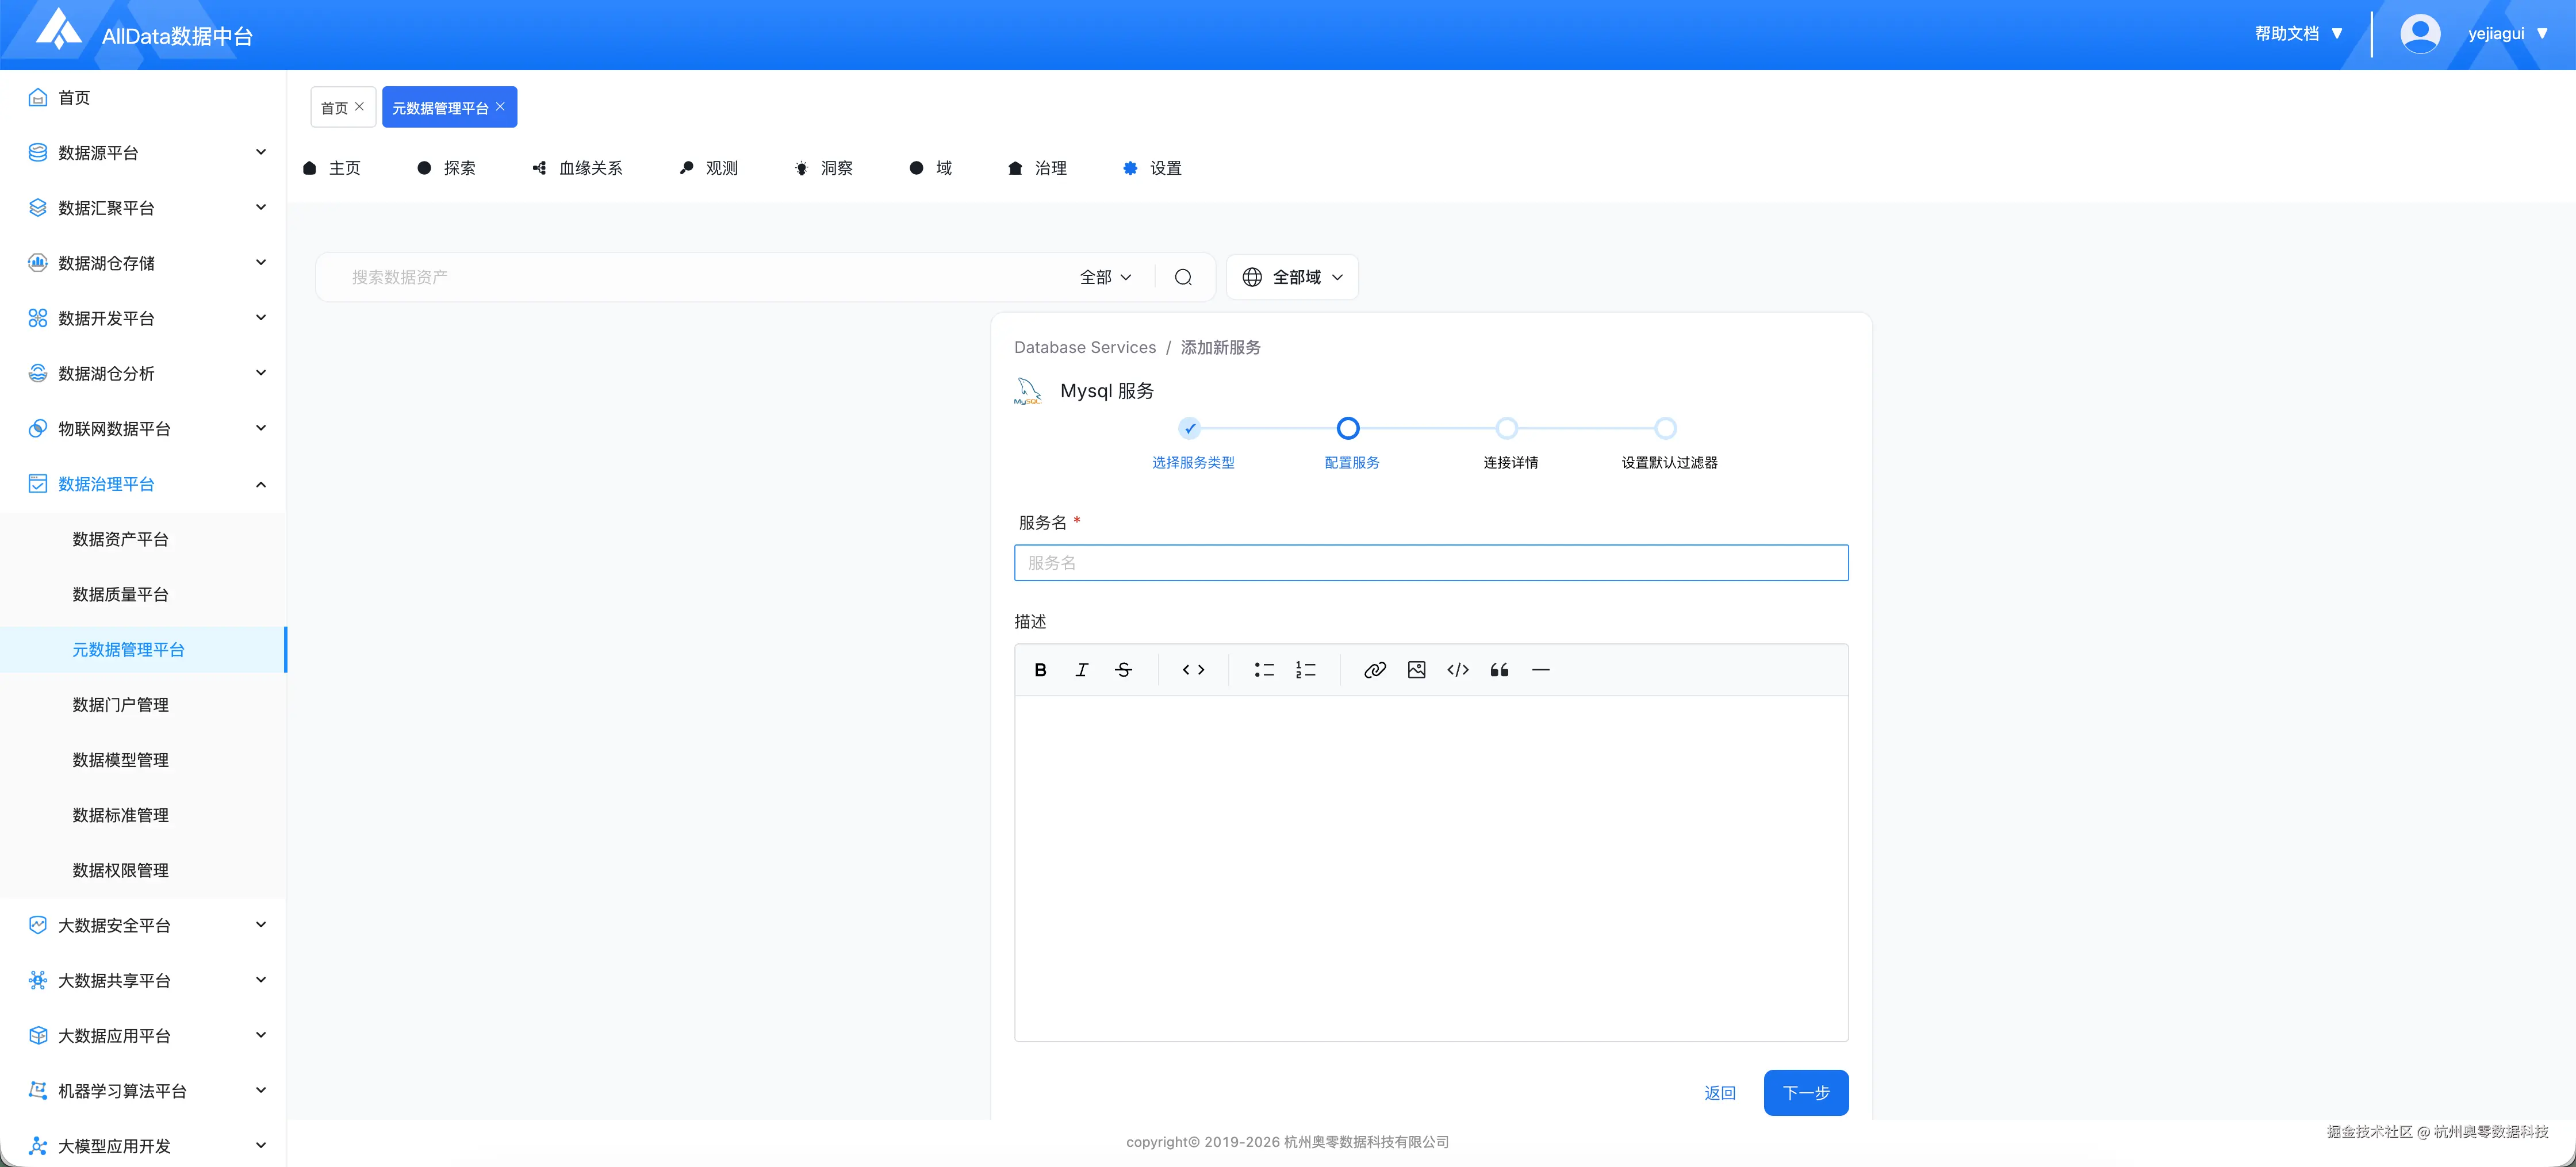Click the 设置默认过滤器 step circle
The width and height of the screenshot is (2576, 1167).
click(x=1665, y=429)
